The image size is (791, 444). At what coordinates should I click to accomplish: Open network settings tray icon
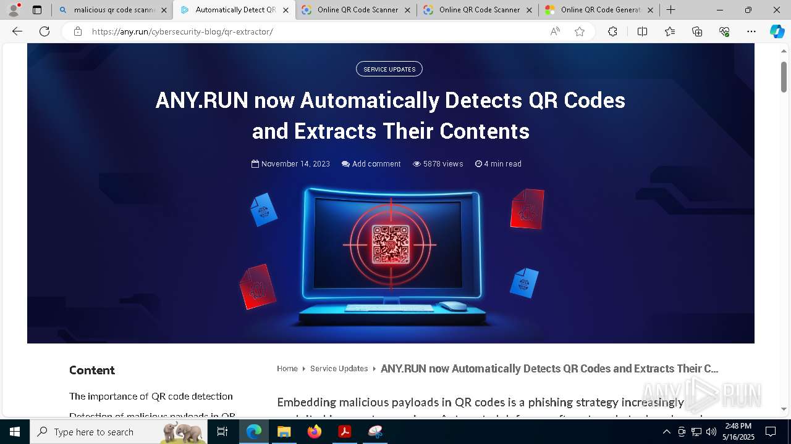(696, 432)
